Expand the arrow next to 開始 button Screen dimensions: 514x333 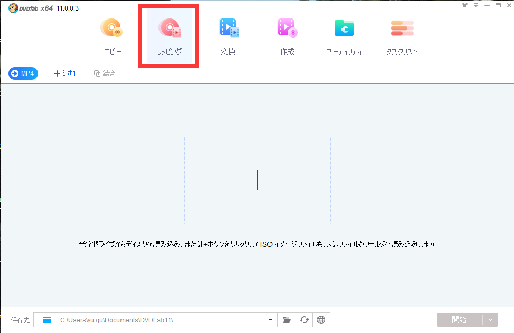490,320
